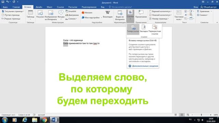Insert a Blank Page (Пустая страница)
This screenshot has height=123, width=219.
(11, 15)
